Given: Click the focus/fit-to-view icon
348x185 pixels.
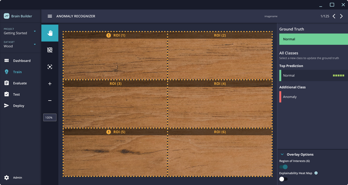Looking at the screenshot, I should [x=50, y=67].
